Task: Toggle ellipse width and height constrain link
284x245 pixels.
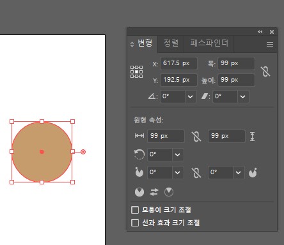Action: [x=196, y=137]
